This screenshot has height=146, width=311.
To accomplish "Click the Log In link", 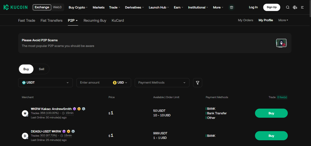I will (253, 7).
